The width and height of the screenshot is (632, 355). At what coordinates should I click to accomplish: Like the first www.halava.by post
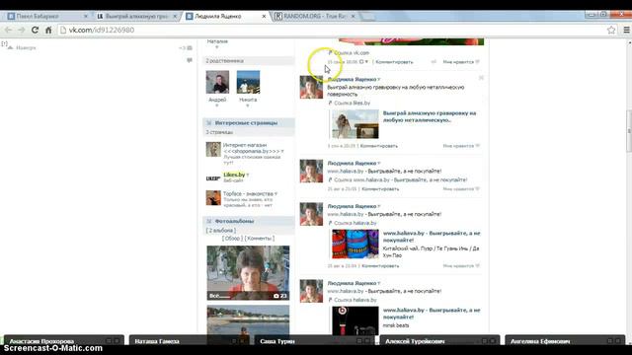pos(461,188)
